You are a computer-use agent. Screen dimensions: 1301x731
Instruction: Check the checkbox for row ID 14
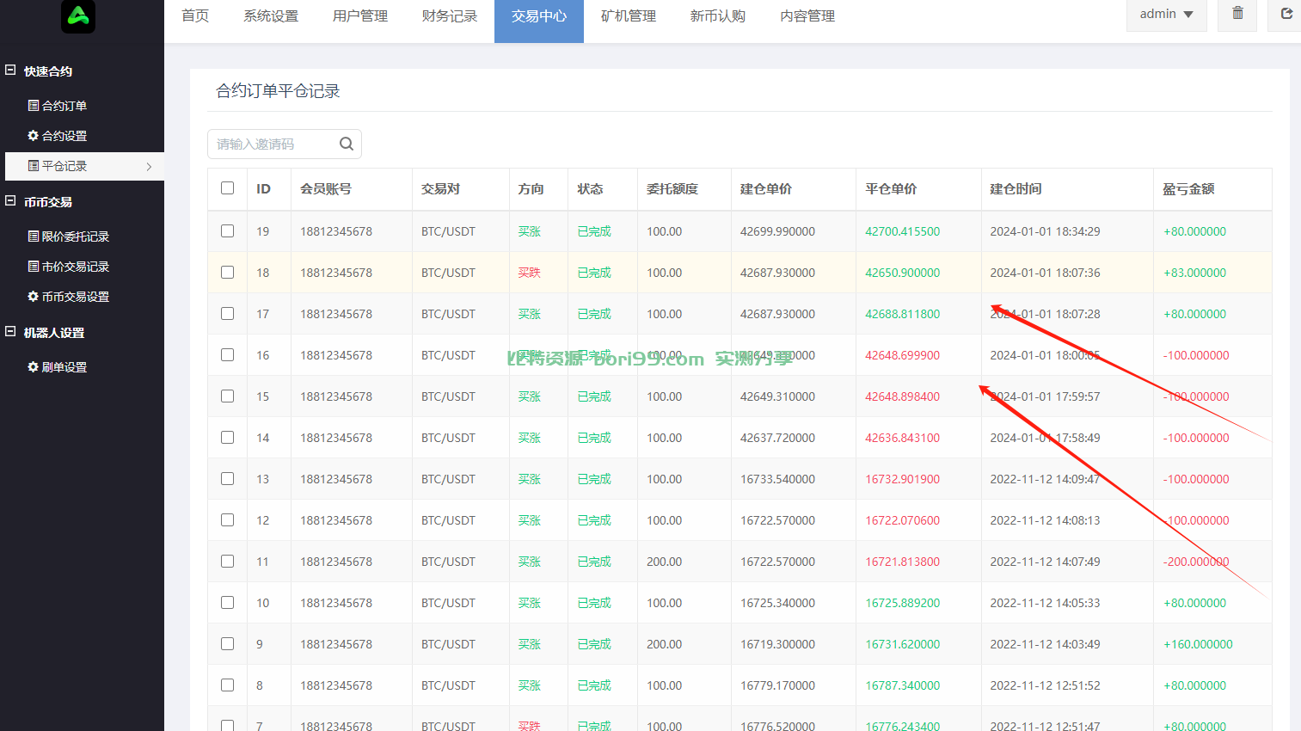228,438
